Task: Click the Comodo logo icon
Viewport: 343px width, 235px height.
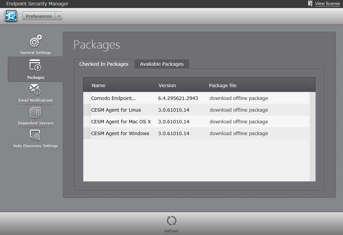Action: click(11, 16)
